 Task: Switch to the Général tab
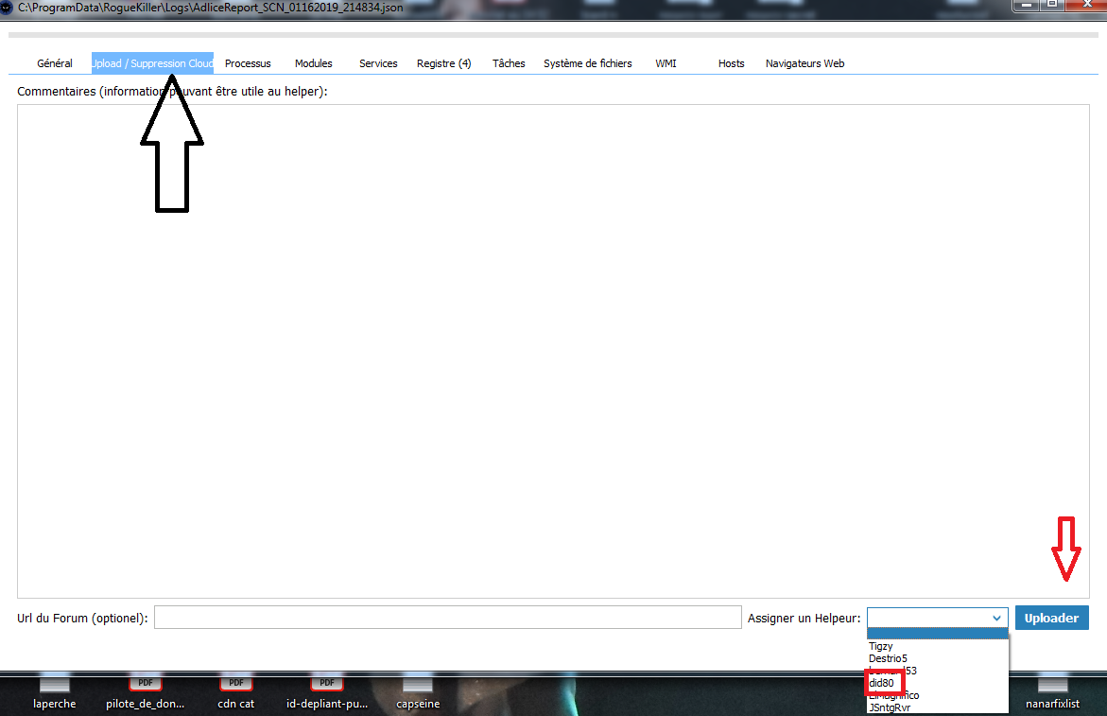point(55,63)
